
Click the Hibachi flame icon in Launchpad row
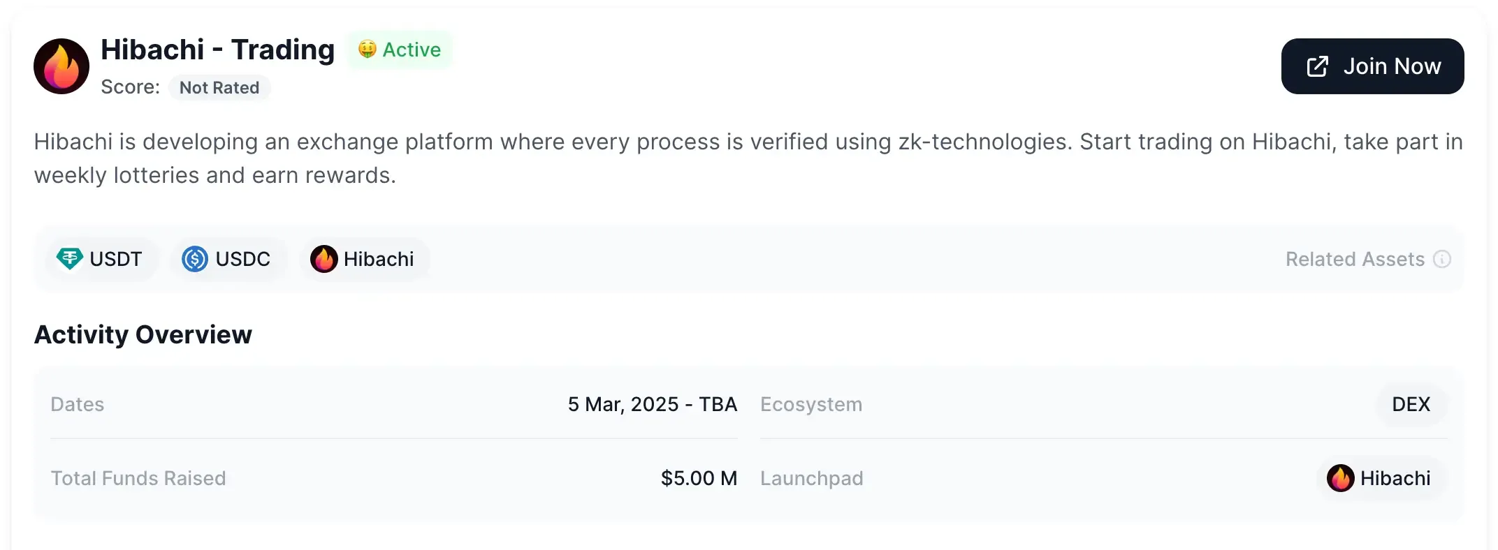1340,478
